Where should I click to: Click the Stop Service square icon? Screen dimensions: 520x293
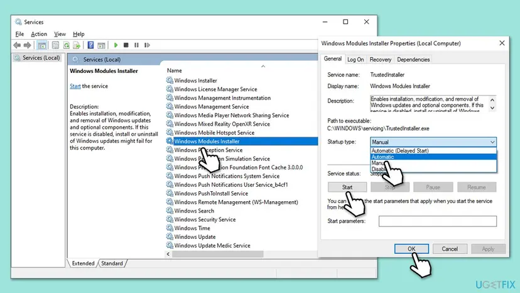pyautogui.click(x=126, y=45)
